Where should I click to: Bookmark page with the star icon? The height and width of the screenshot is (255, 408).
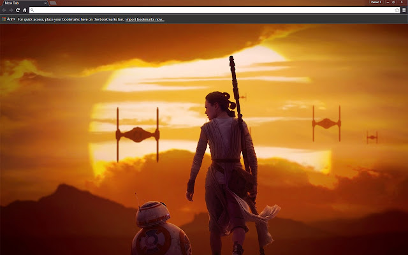pos(397,10)
